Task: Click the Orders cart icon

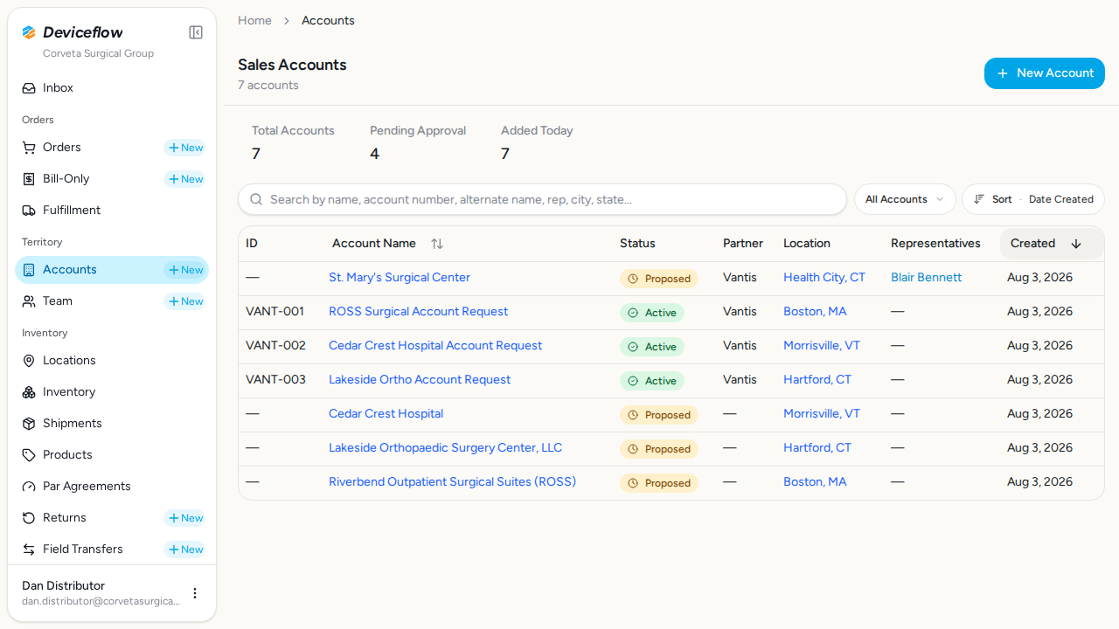Action: [29, 148]
